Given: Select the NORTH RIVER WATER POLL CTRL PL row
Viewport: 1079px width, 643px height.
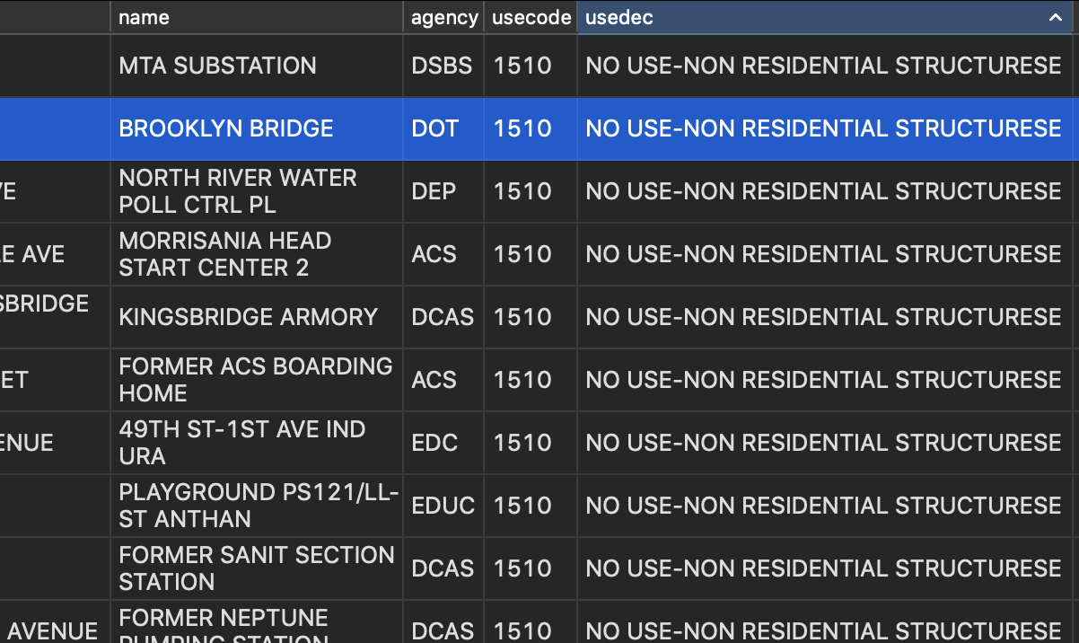Looking at the screenshot, I should click(x=239, y=191).
